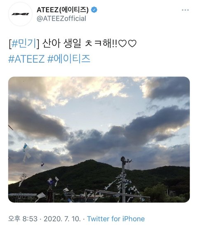Click the utility pole in the photo
Viewport: 198px width, 227px height.
point(123,179)
